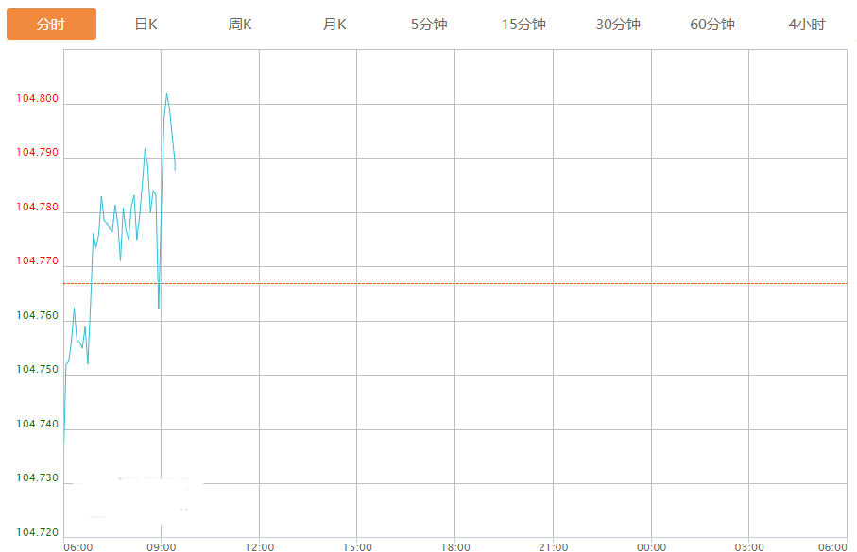Select the 5分钟 interval tab
The image size is (857, 552).
point(429,25)
